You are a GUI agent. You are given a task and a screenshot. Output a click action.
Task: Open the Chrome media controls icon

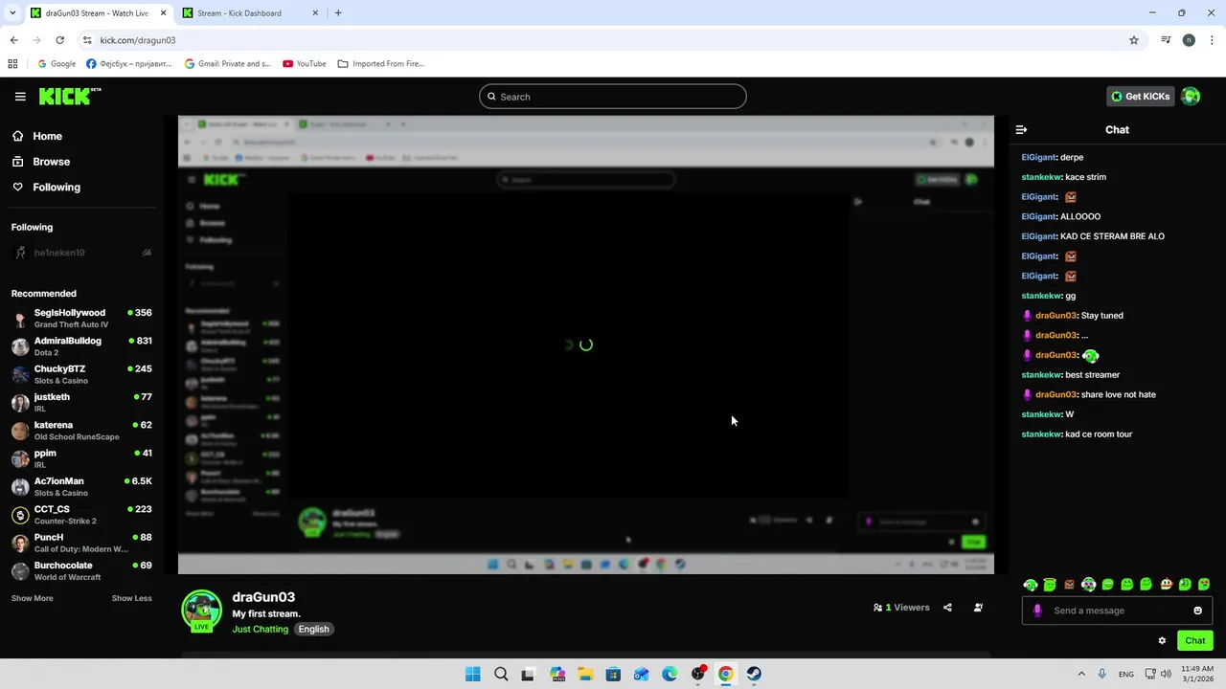1166,40
